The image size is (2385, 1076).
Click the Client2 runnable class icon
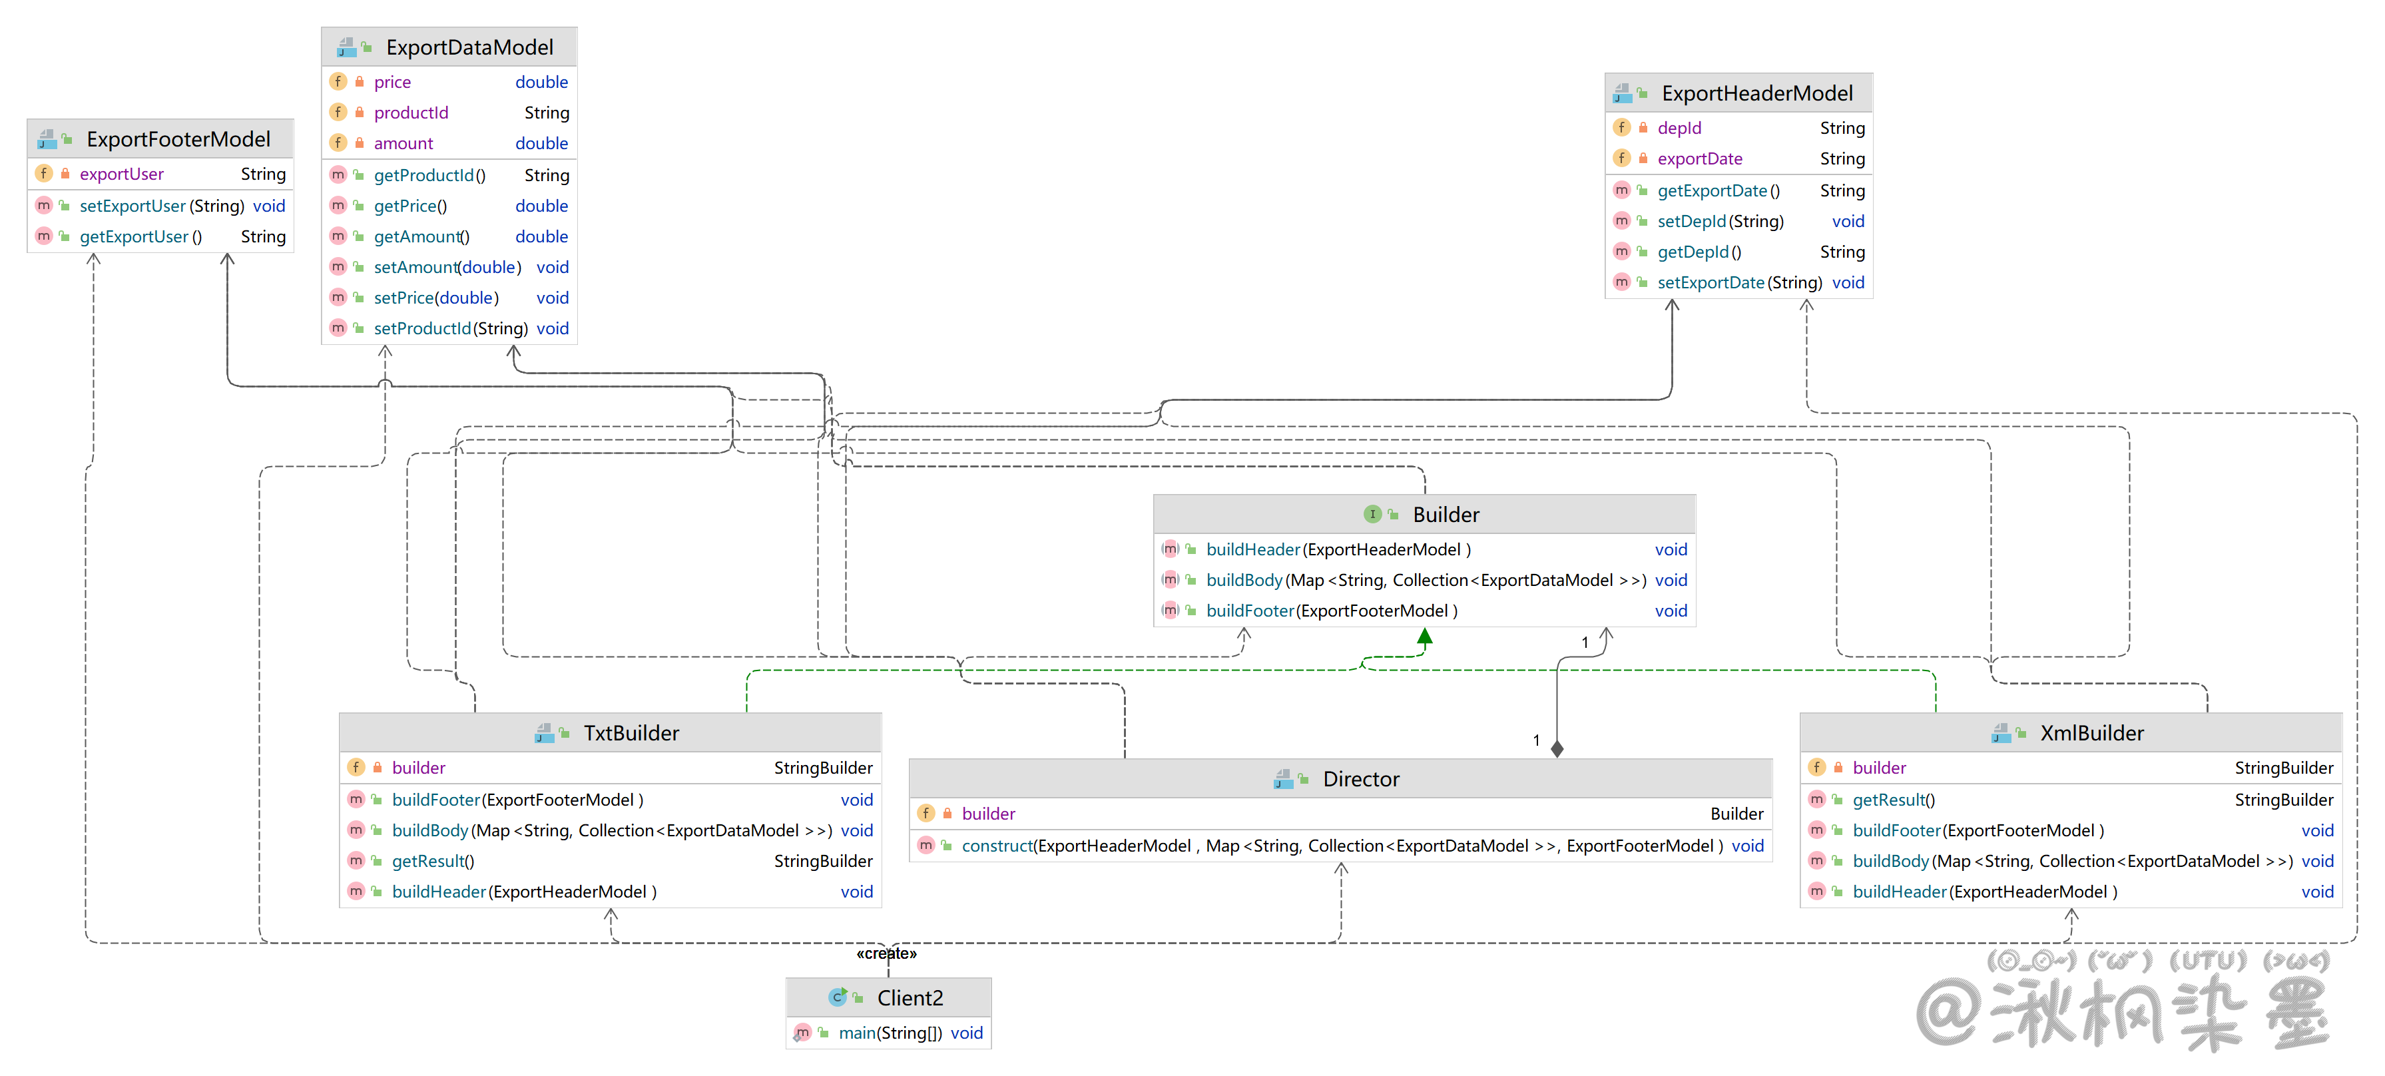coord(838,997)
